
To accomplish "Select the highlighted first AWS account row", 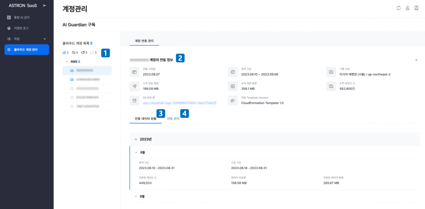I will tap(87, 70).
